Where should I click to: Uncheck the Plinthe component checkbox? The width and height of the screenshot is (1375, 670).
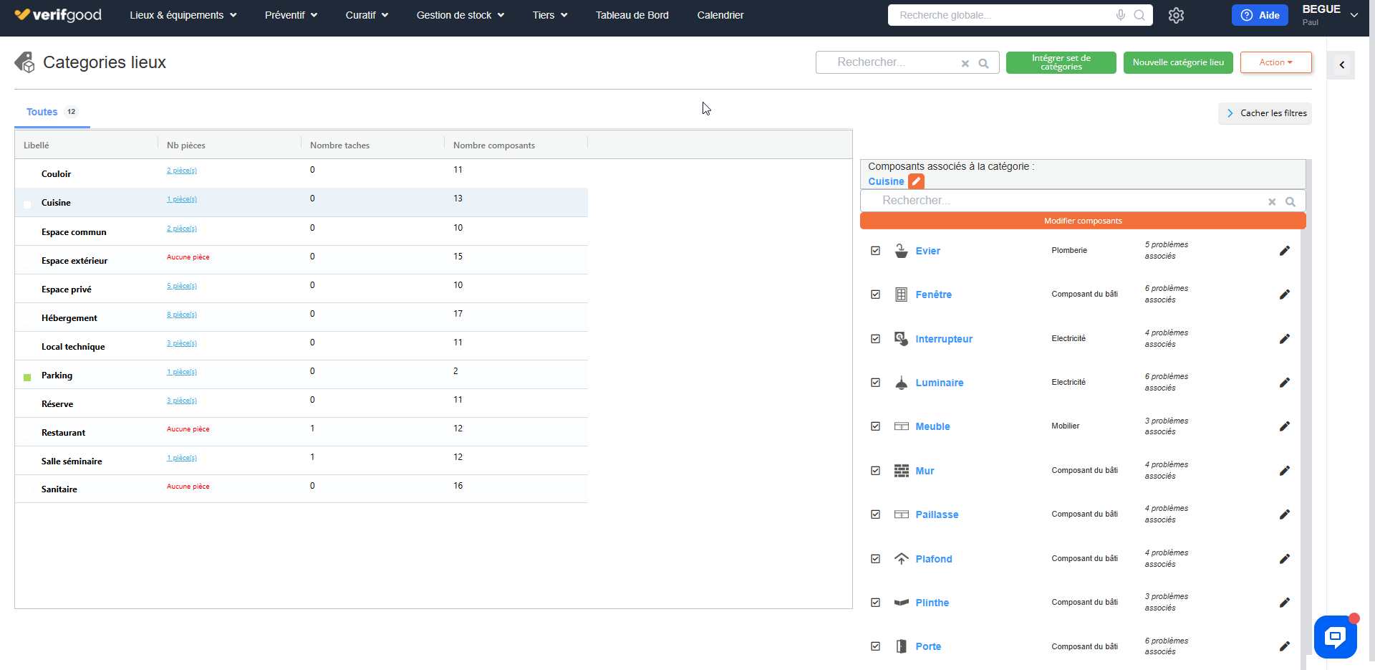click(875, 603)
